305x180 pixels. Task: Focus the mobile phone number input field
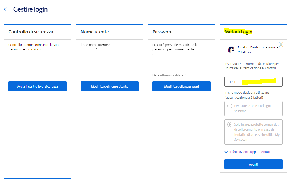tap(261, 82)
